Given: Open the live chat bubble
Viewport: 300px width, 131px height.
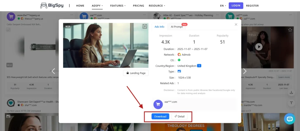Looking at the screenshot, I should point(290,119).
